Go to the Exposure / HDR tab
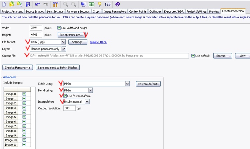Screen dimensions: 250x149 pos(175,11)
